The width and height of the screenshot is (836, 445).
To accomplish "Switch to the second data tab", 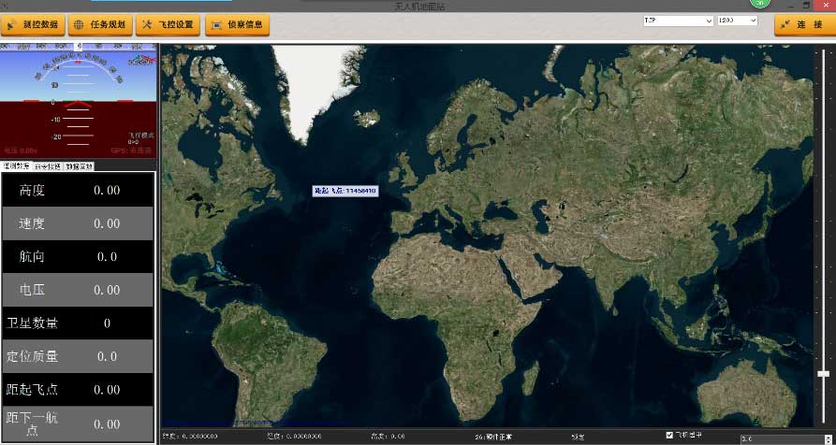I will (x=48, y=166).
